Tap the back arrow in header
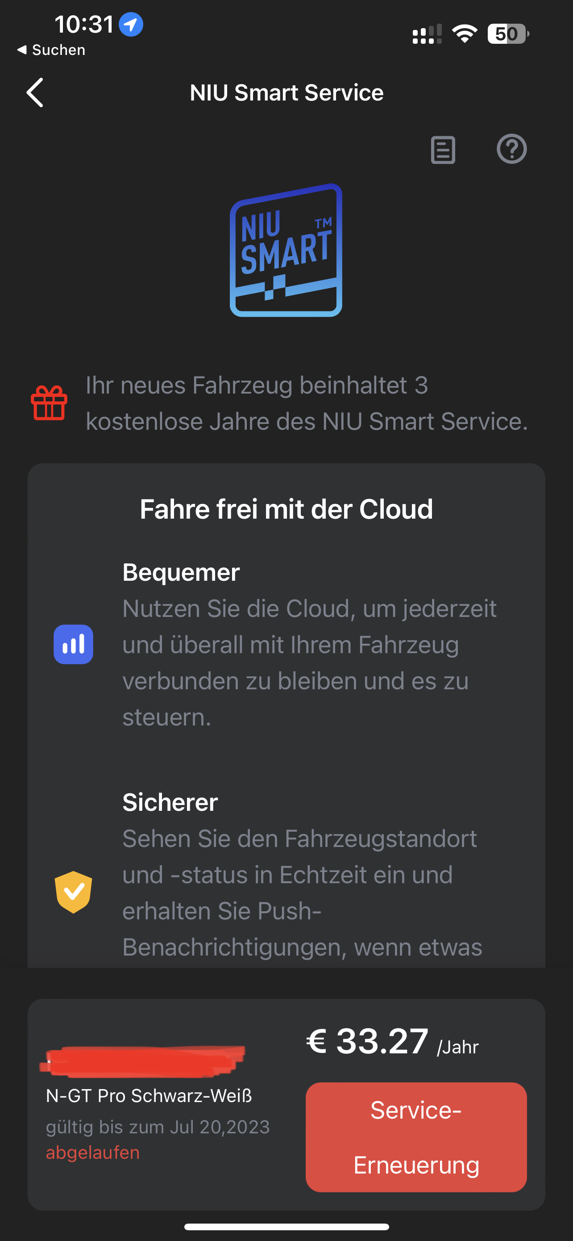Image resolution: width=573 pixels, height=1241 pixels. click(x=35, y=92)
